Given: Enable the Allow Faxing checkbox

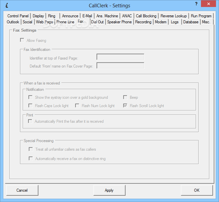Looking at the screenshot, I should [22, 40].
